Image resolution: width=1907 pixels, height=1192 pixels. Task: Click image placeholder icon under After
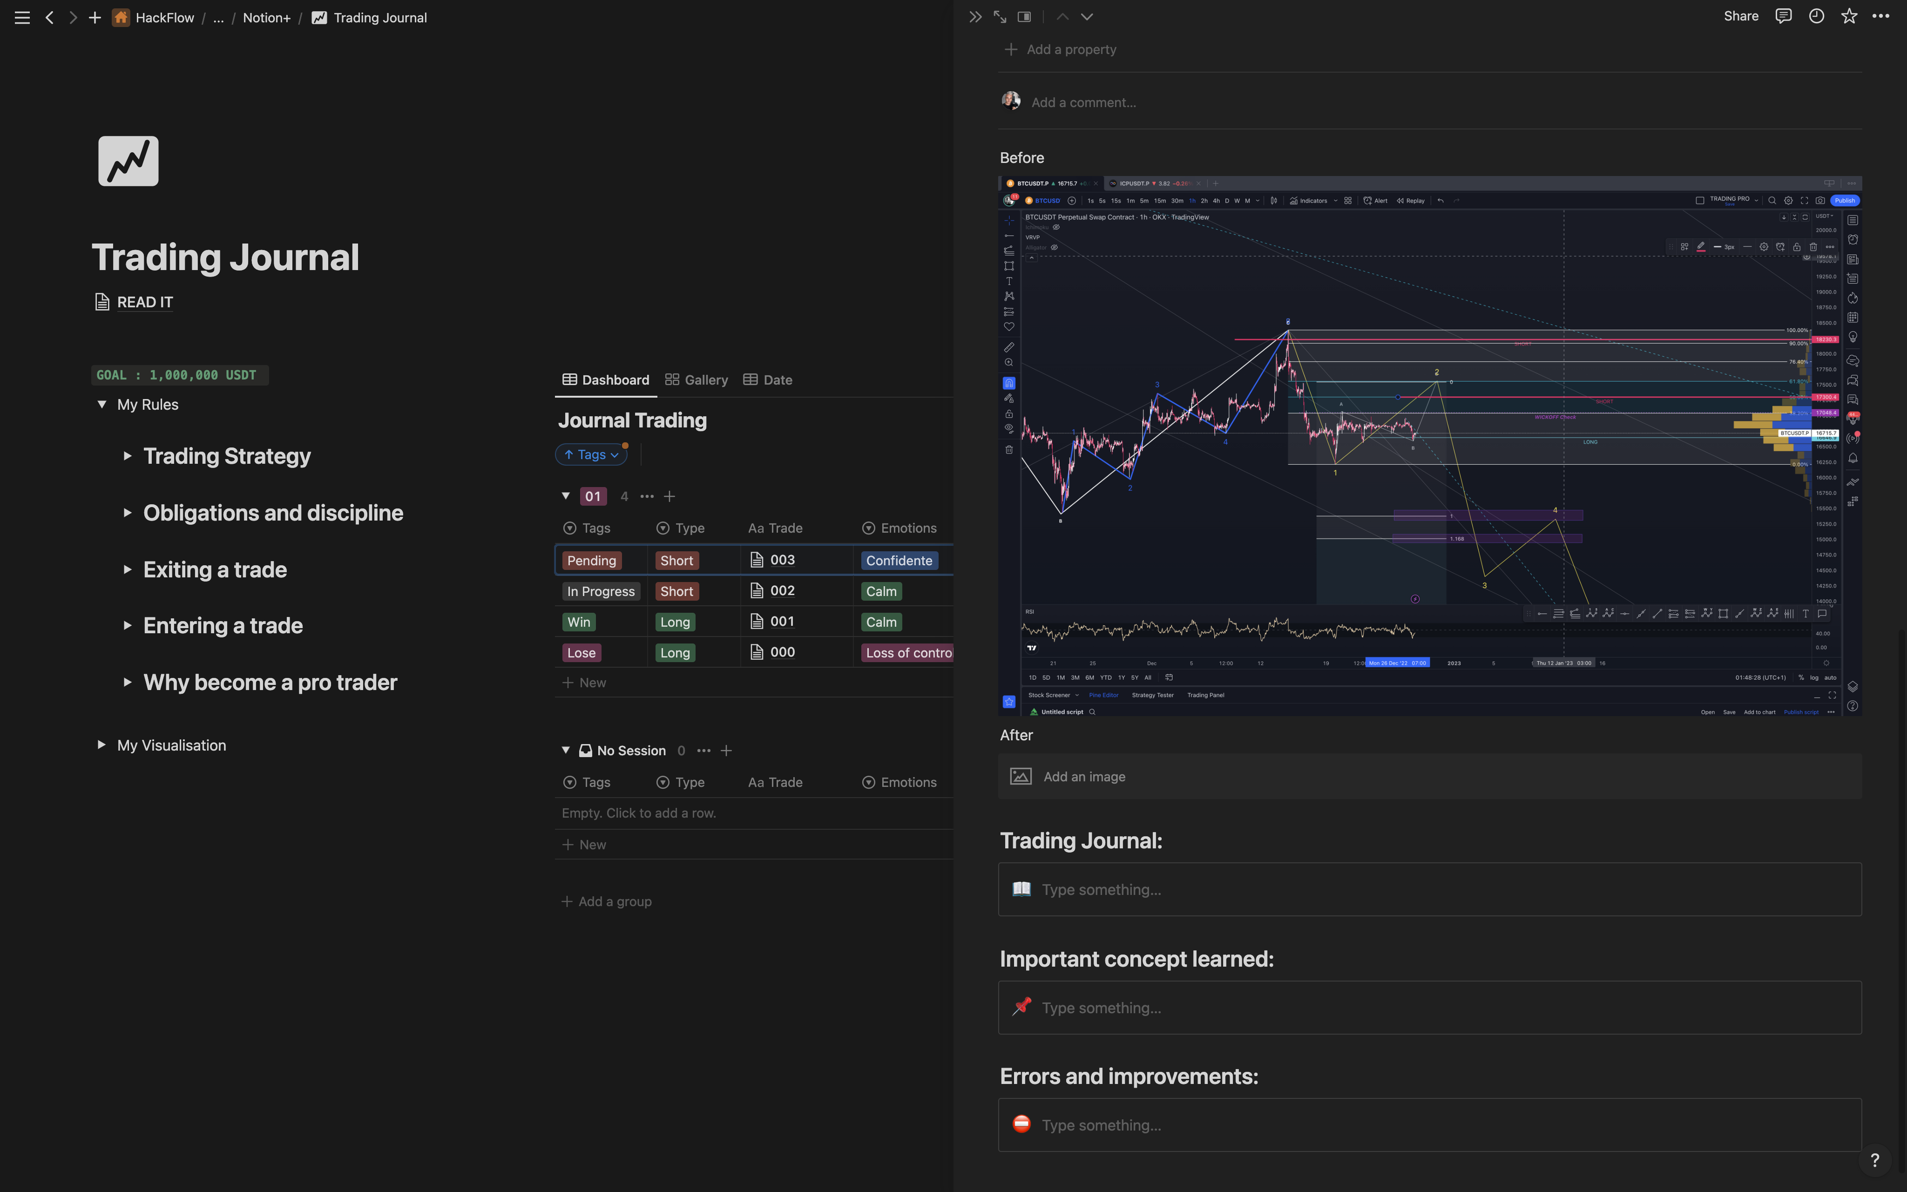pyautogui.click(x=1021, y=777)
